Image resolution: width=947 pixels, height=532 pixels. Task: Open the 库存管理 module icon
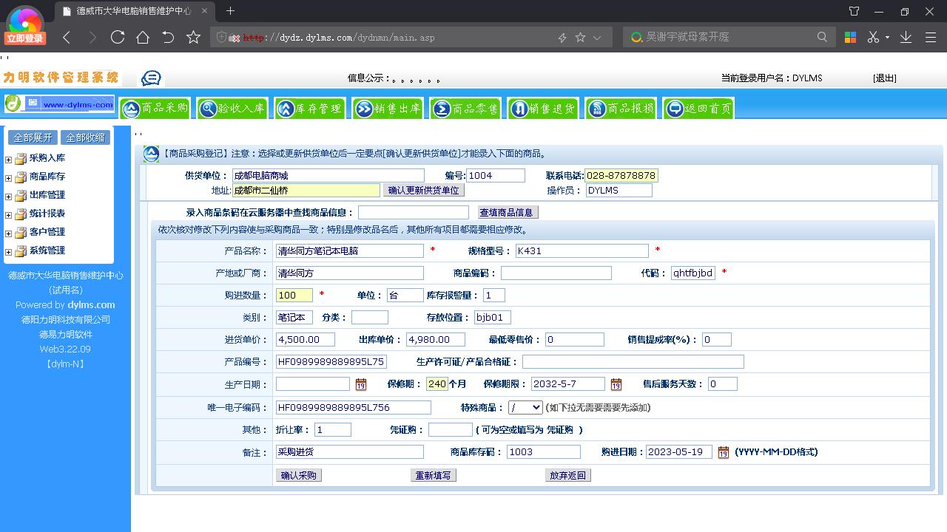(310, 108)
